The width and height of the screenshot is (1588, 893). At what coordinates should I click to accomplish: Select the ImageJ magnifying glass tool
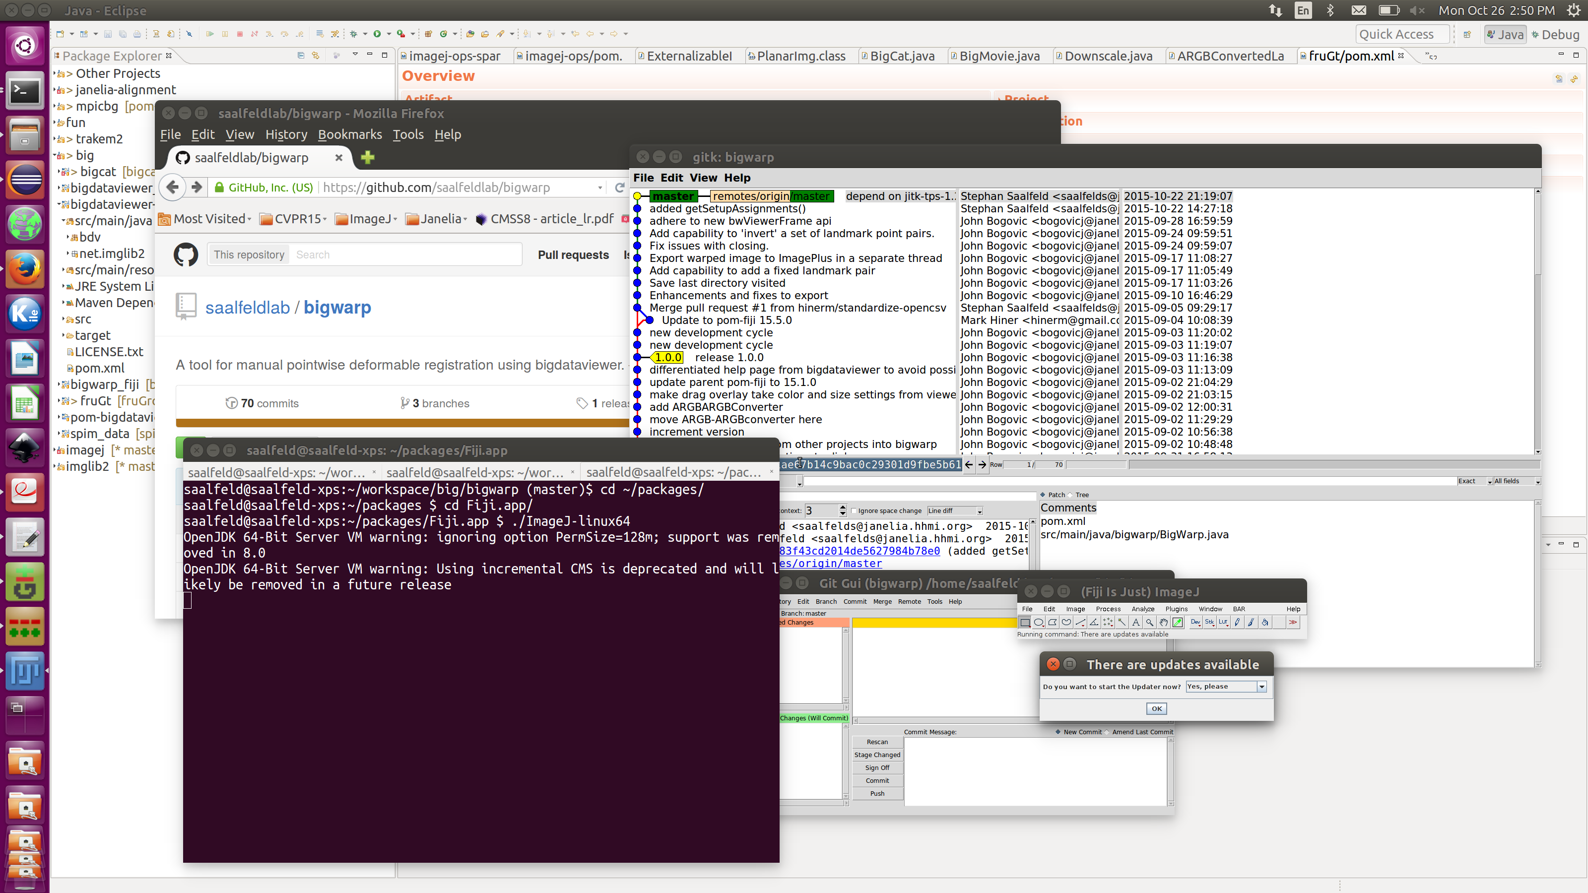click(1150, 623)
